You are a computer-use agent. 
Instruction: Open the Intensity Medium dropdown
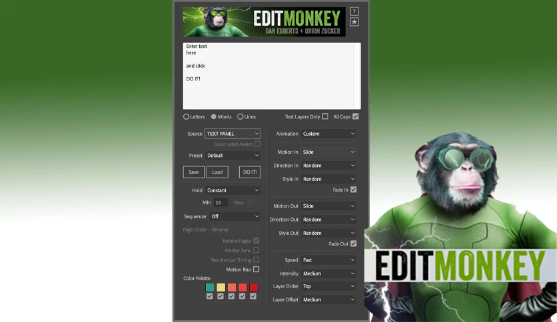pyautogui.click(x=328, y=273)
